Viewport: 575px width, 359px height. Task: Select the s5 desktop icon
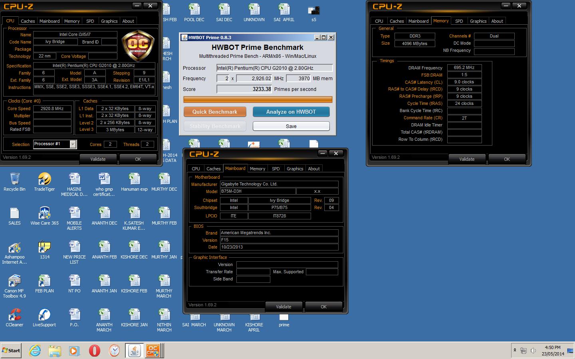314,12
